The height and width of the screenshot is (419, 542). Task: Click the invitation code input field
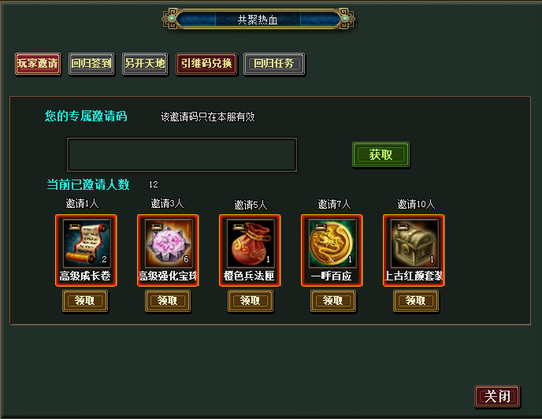click(182, 154)
